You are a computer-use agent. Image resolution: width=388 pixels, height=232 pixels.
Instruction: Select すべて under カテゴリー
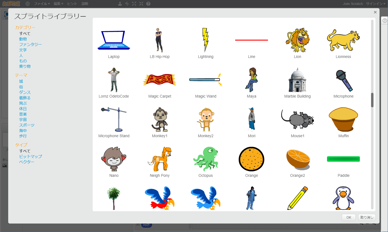(25, 34)
